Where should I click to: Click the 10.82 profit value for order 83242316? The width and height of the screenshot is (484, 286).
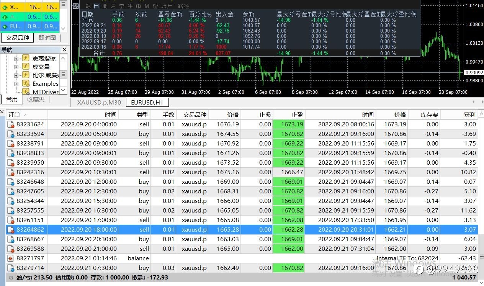pos(468,172)
